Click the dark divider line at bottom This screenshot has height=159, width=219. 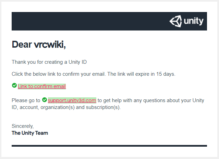point(109,146)
